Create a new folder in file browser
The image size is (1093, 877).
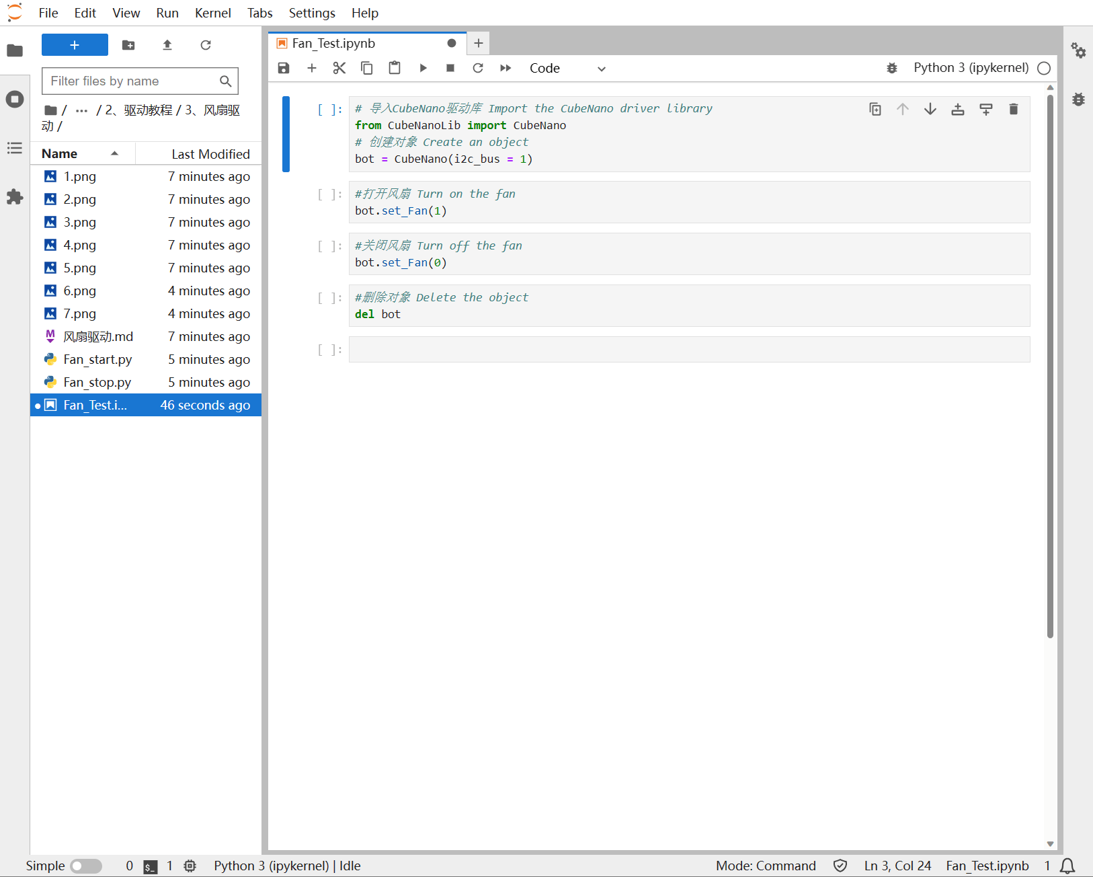(x=128, y=45)
